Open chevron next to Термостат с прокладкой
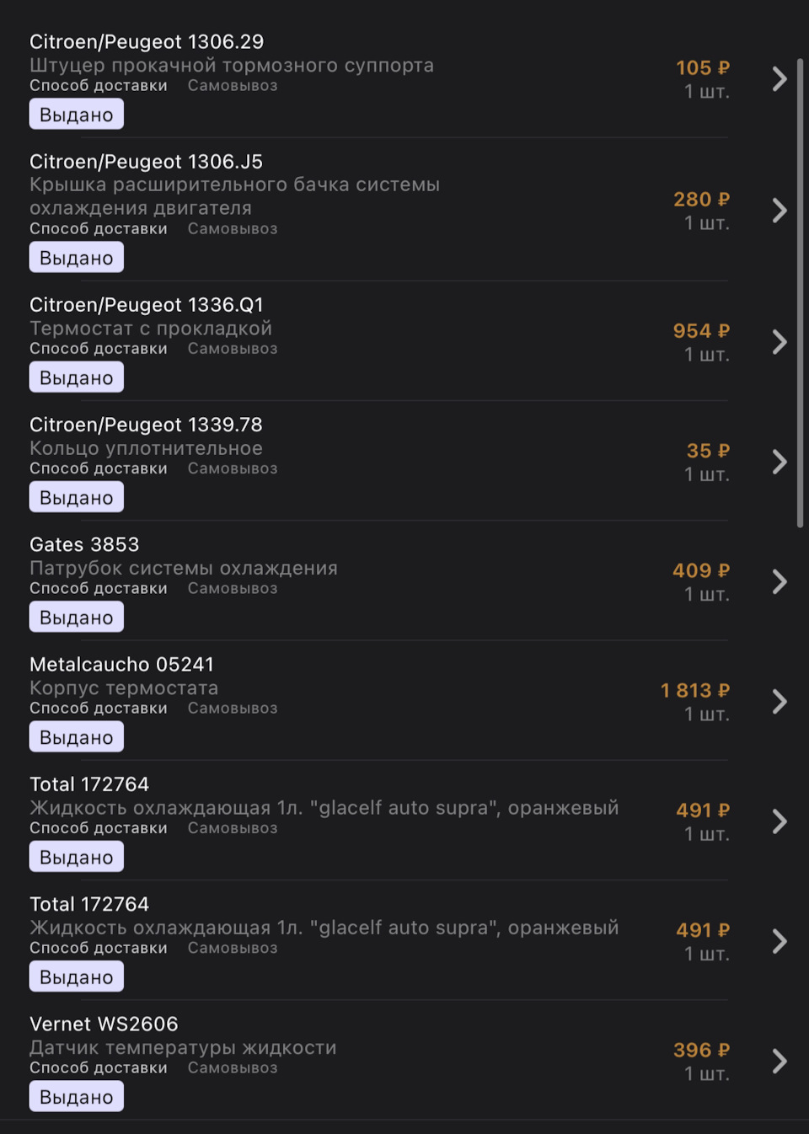The width and height of the screenshot is (809, 1134). click(x=780, y=342)
